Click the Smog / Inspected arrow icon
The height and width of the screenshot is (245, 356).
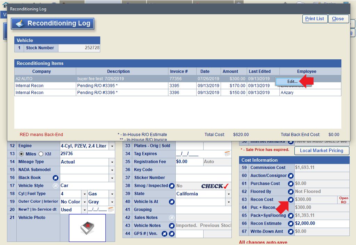coord(172,186)
